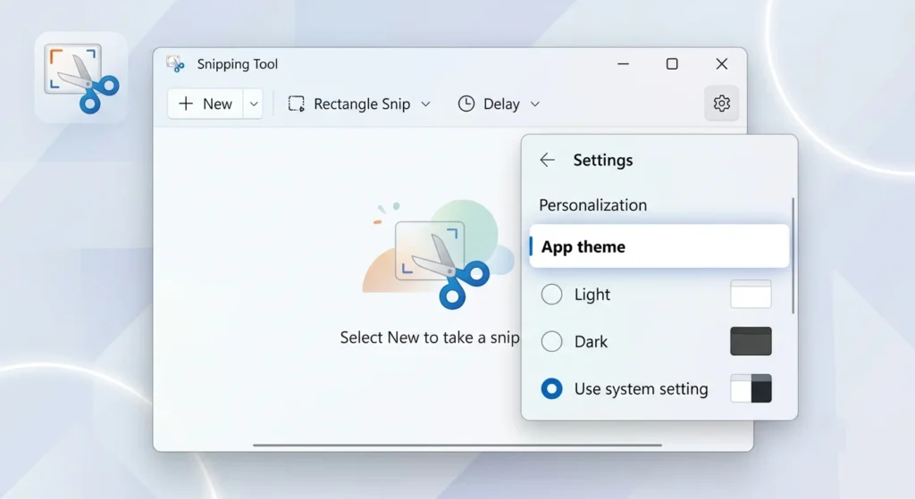Viewport: 915px width, 499px height.
Task: Click the plus icon on New
Action: [186, 104]
